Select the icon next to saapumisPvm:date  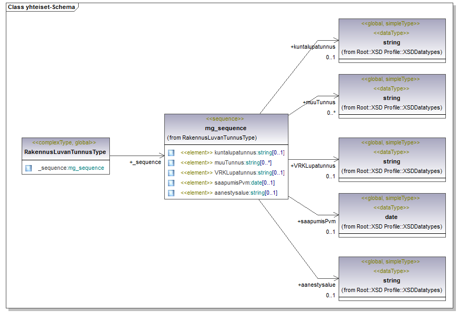(171, 183)
